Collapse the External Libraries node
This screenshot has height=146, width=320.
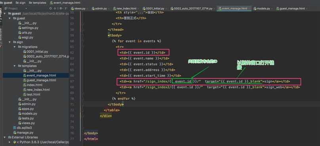tap(5, 137)
